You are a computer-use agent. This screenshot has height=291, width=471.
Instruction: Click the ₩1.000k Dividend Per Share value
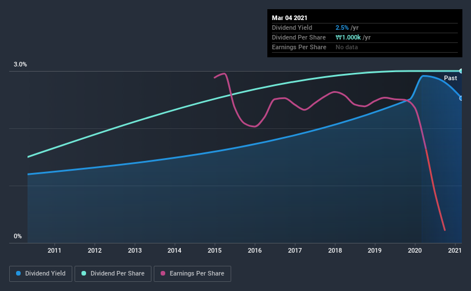click(x=348, y=37)
